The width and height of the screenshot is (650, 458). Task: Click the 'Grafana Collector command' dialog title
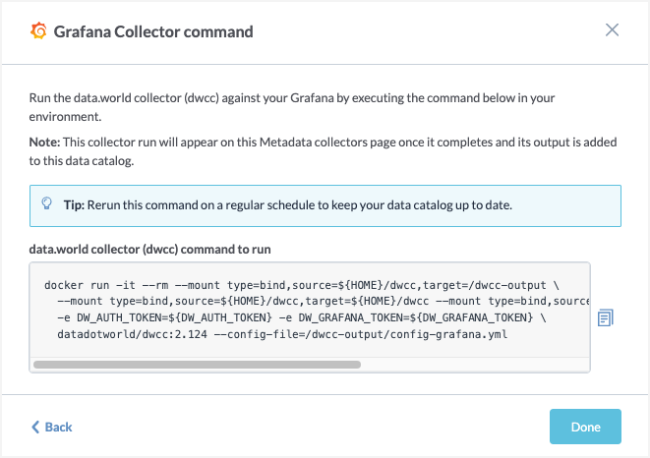(x=153, y=31)
